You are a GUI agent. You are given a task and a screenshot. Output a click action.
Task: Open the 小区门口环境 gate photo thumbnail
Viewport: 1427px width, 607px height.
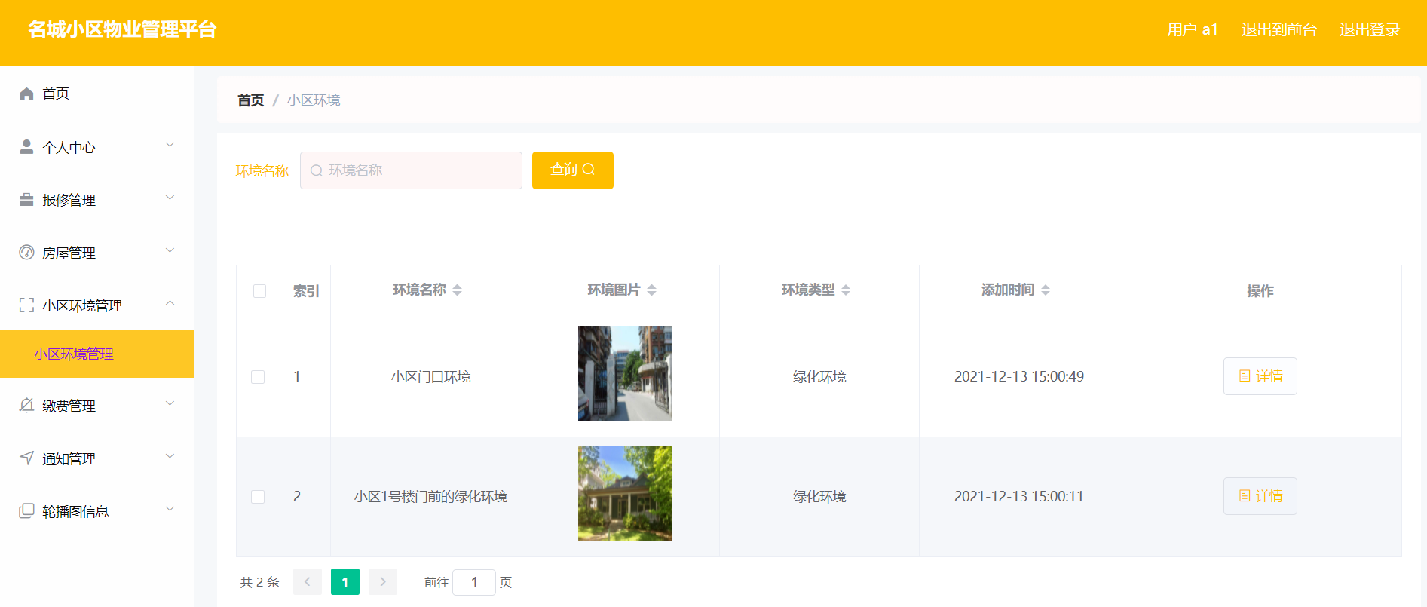click(625, 373)
